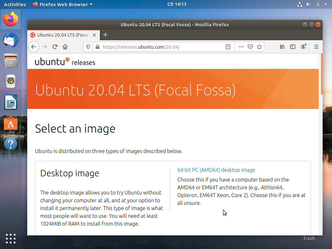
Task: Save page to Pocket
Action: [250, 47]
